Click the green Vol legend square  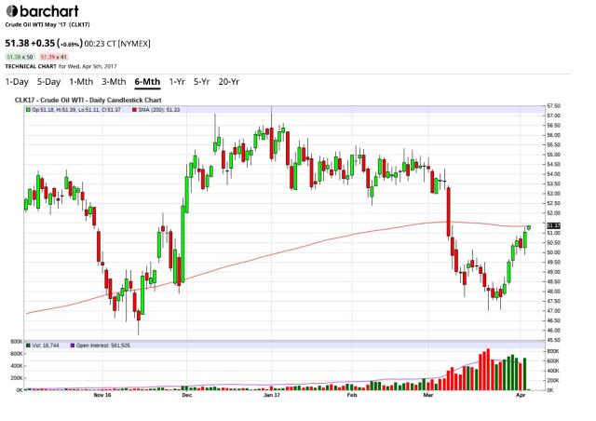click(28, 345)
